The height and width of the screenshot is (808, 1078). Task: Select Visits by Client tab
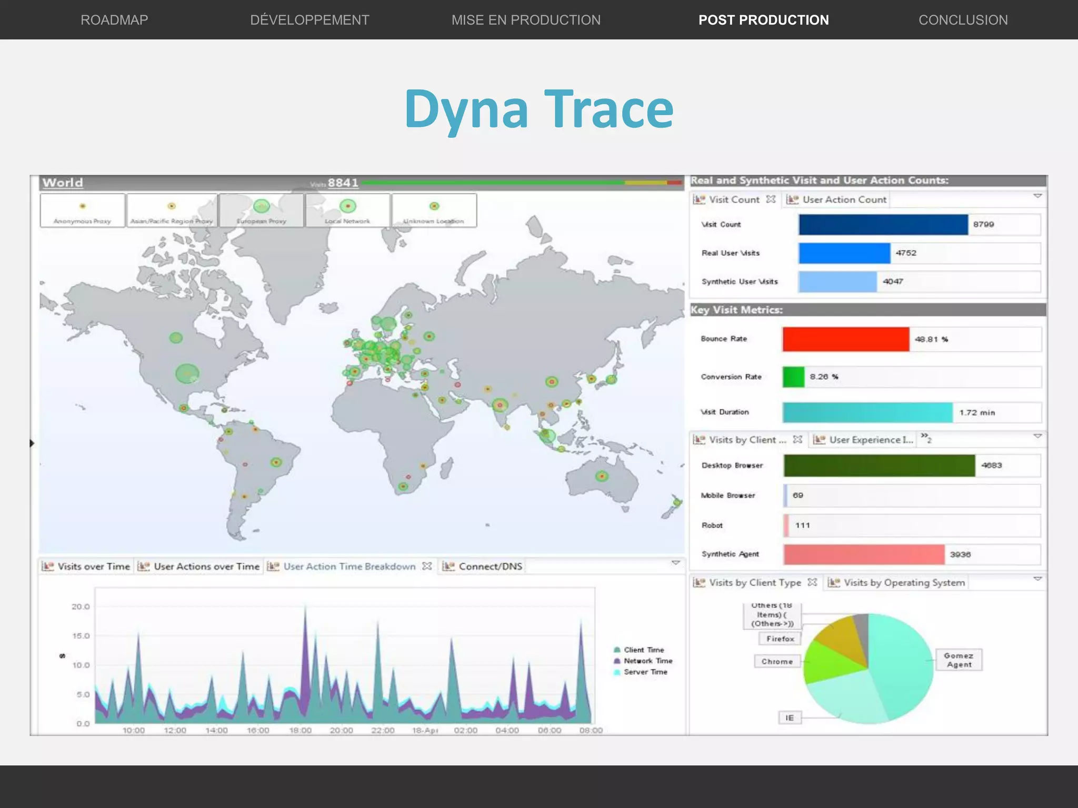(747, 440)
